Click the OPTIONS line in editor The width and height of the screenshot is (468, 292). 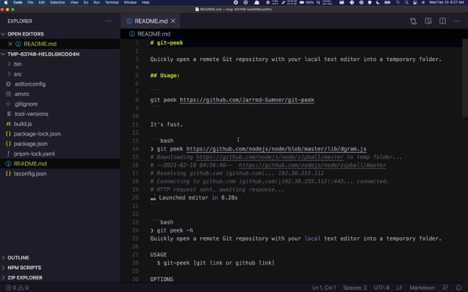(x=162, y=280)
